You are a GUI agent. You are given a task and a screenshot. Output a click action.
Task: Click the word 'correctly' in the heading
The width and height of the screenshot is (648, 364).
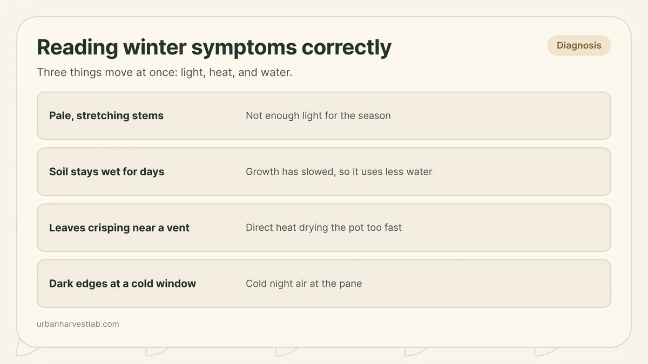tap(346, 49)
